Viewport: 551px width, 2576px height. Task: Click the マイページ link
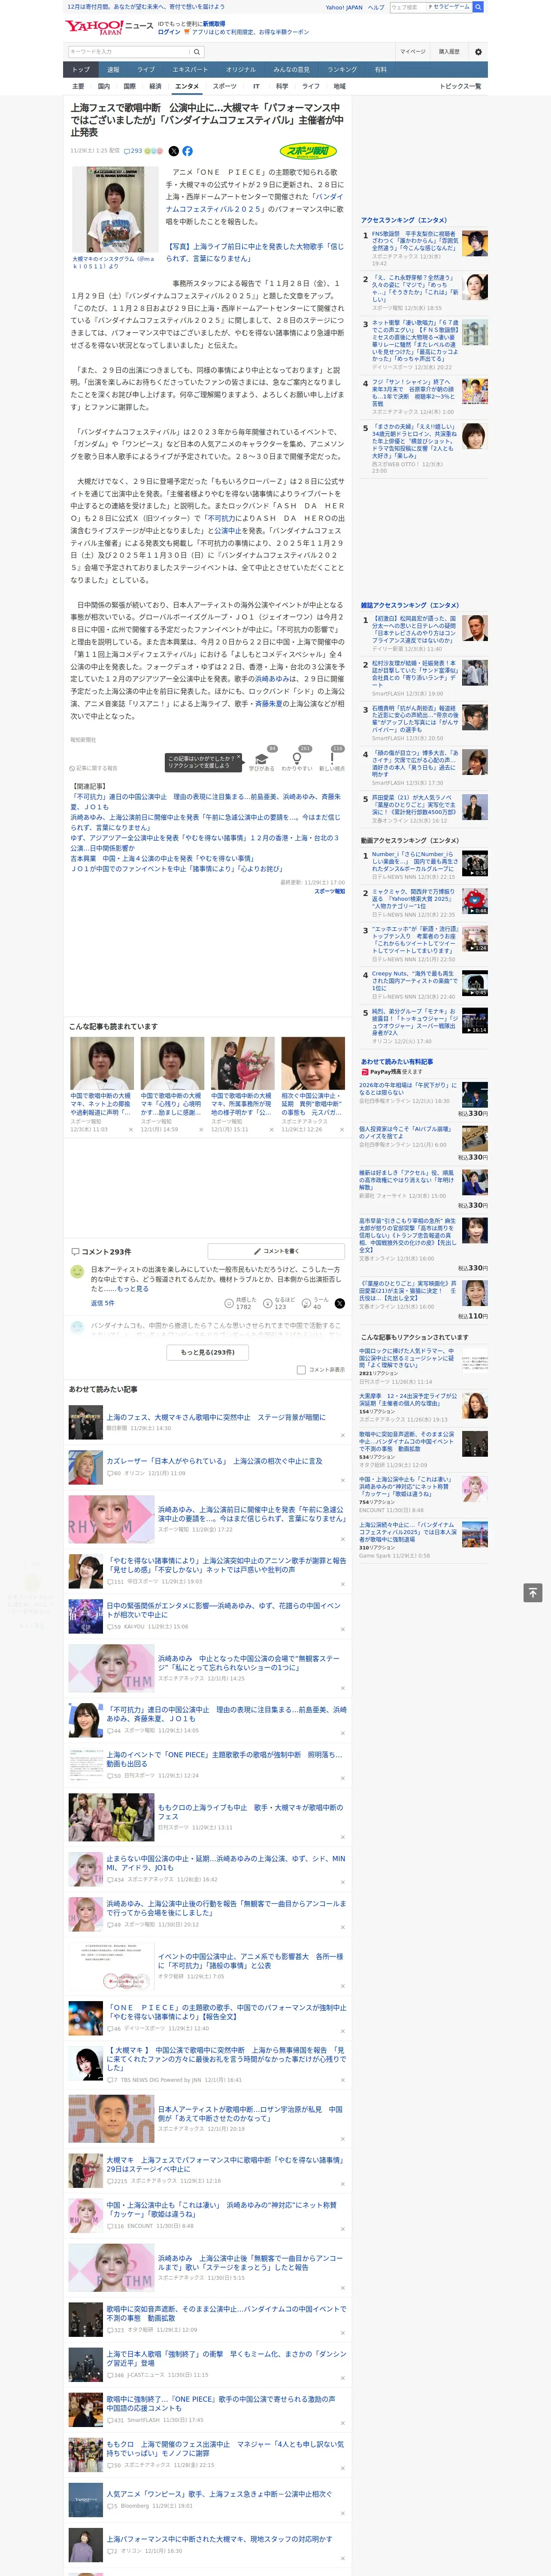pyautogui.click(x=412, y=52)
